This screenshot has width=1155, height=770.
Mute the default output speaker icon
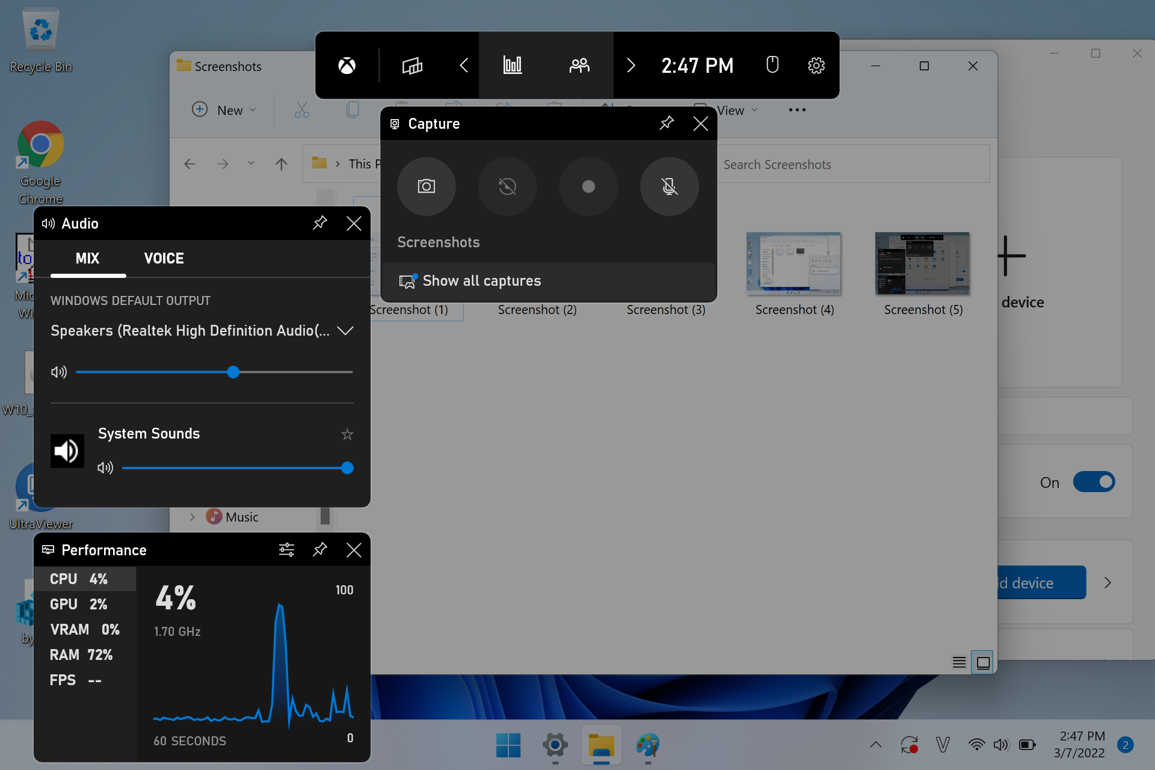pyautogui.click(x=59, y=372)
